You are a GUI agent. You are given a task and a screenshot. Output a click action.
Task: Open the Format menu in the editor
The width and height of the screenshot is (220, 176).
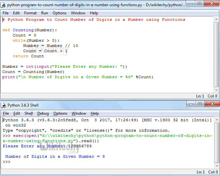[x=30, y=13]
